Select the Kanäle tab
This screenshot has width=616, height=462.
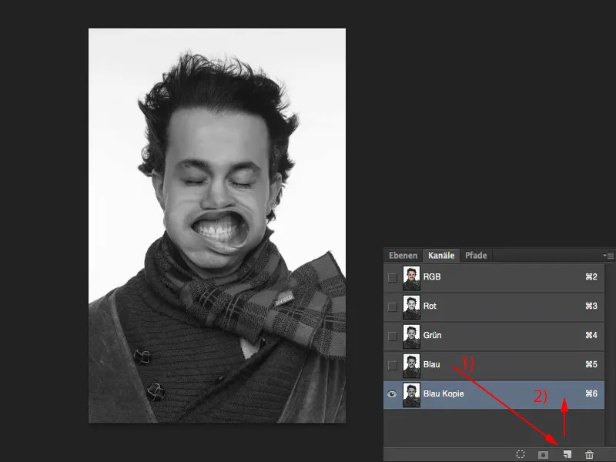click(x=441, y=256)
